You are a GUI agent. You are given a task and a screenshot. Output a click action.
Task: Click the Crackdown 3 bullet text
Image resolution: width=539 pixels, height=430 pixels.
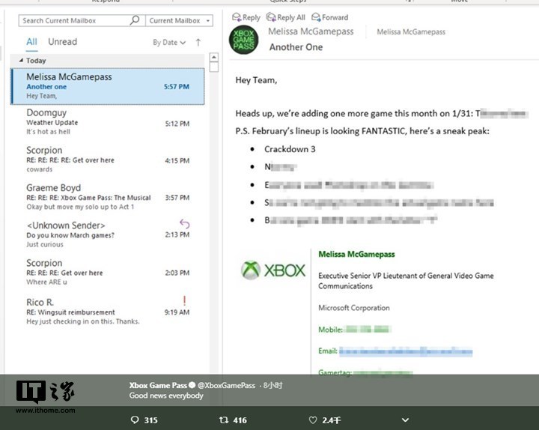click(x=290, y=149)
